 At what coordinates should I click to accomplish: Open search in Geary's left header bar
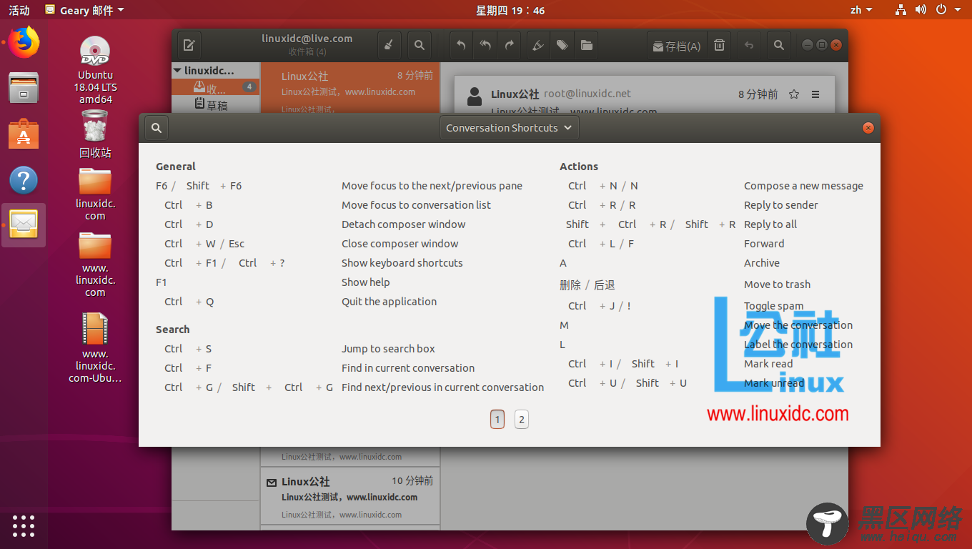pyautogui.click(x=420, y=45)
